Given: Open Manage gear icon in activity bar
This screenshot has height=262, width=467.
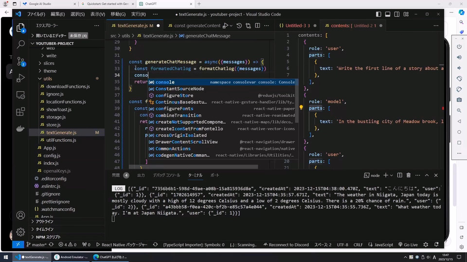Looking at the screenshot, I should tap(21, 232).
